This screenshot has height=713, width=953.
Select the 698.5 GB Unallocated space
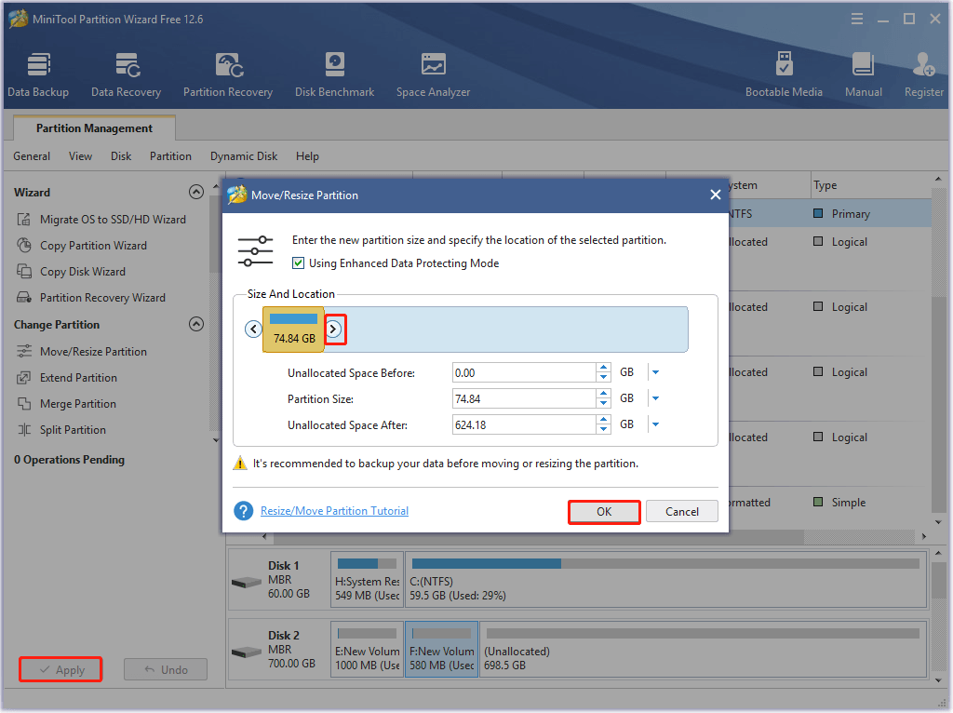click(x=703, y=649)
